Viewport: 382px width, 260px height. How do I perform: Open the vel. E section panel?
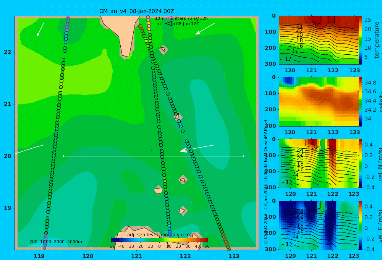pos(319,225)
